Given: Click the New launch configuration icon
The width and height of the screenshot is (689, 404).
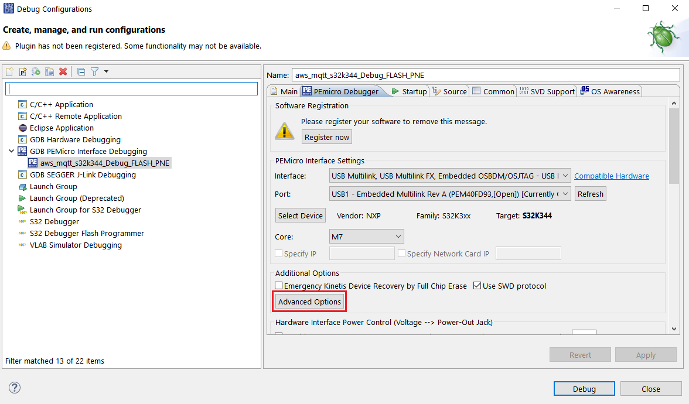Looking at the screenshot, I should pos(9,71).
